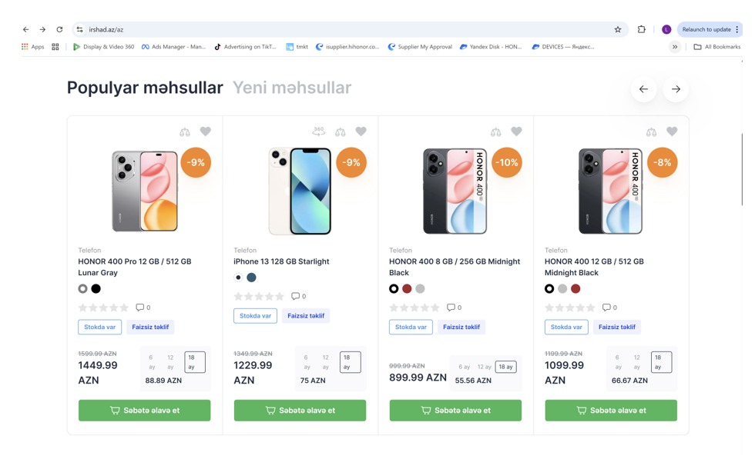755x459 pixels.
Task: Click compare scale icon on iPhone 13
Action: (x=340, y=132)
